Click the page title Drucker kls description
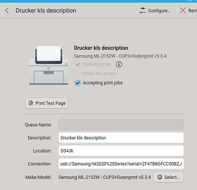The height and width of the screenshot is (190, 197). point(46,11)
